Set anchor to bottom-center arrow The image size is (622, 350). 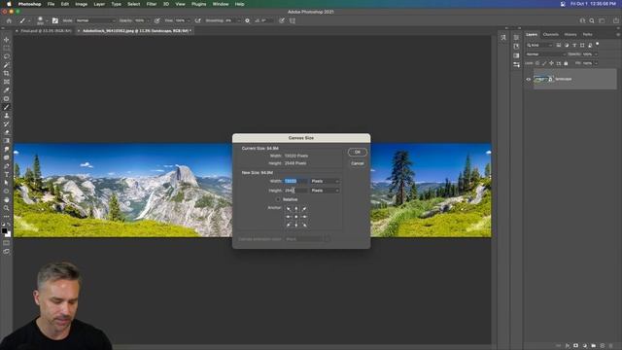(296, 225)
